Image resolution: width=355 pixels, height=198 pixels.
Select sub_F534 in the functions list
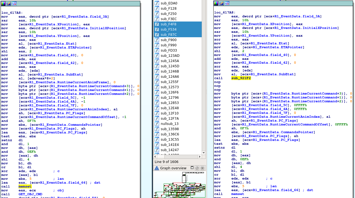coord(169,30)
